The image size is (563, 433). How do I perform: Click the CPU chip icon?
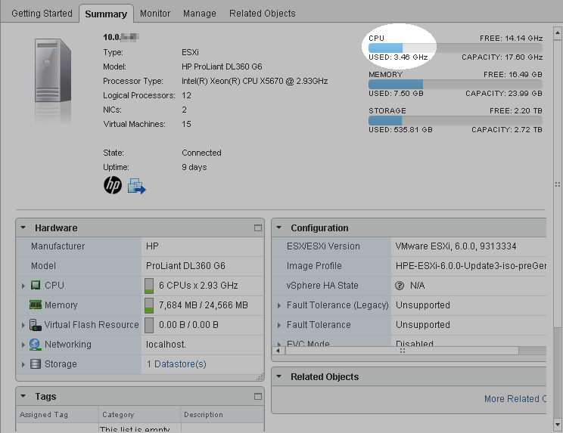tap(36, 286)
